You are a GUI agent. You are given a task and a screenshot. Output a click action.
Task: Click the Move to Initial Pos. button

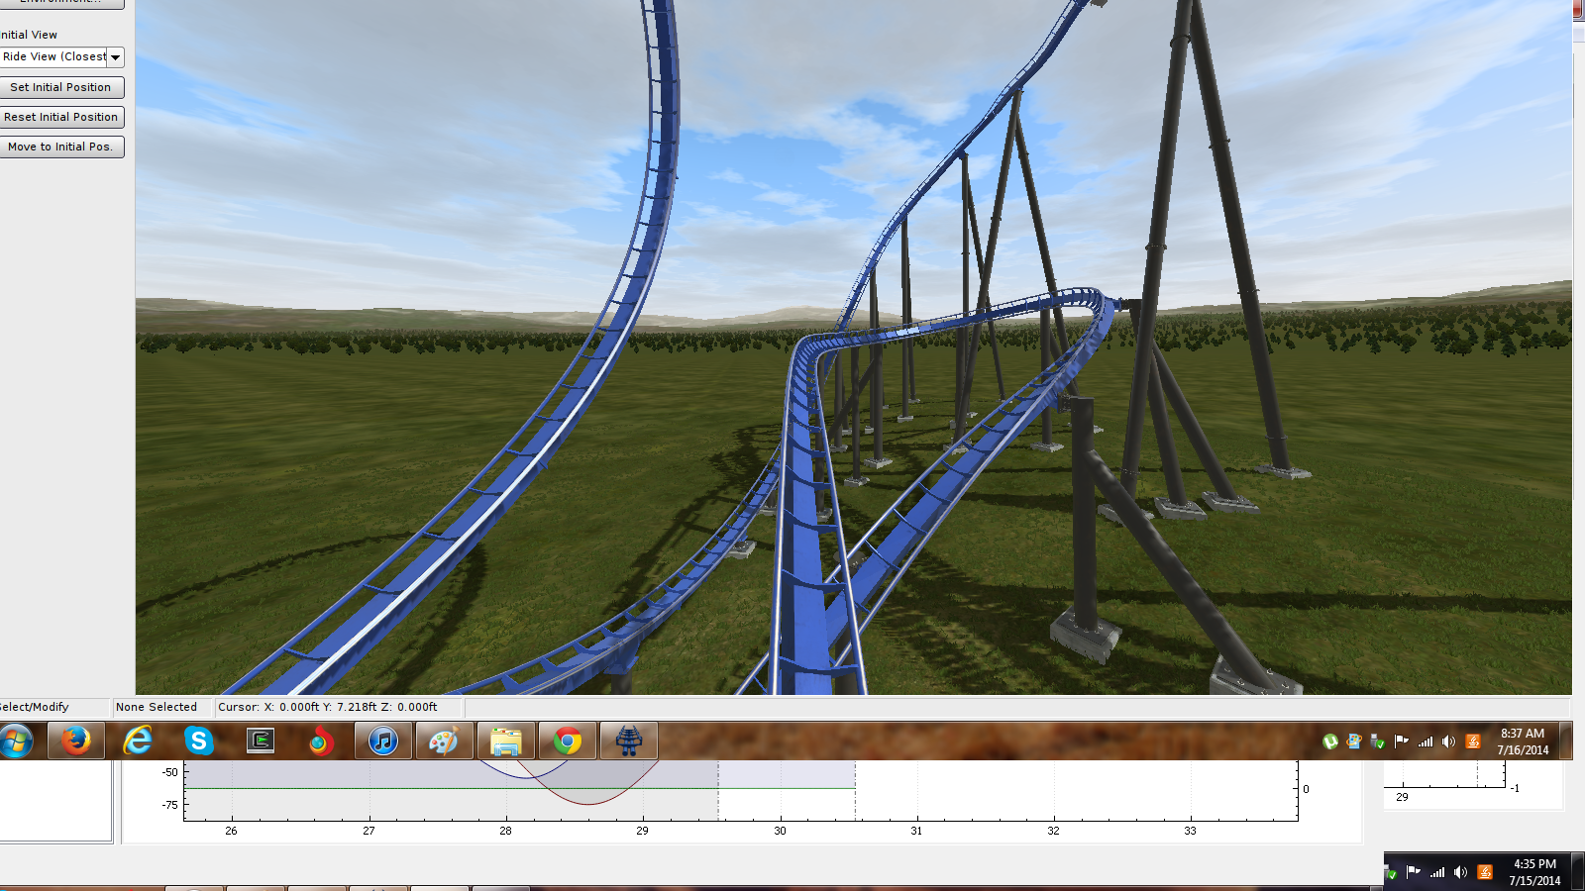61,147
